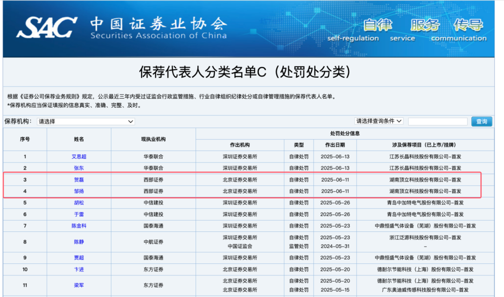504x297 pixels.
Task: Click 广东奥迪威传感科技 project text
Action: 425,290
